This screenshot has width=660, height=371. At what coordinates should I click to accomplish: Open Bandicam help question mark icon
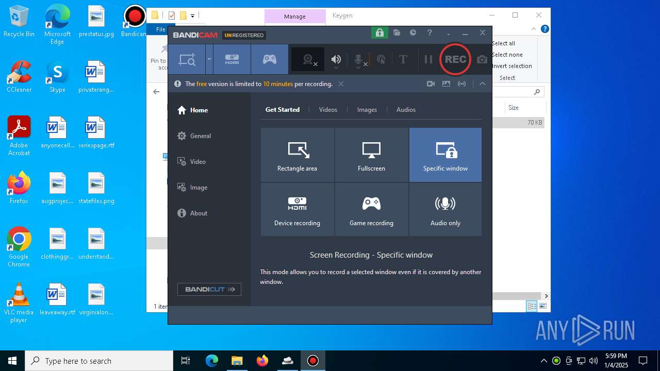point(430,32)
